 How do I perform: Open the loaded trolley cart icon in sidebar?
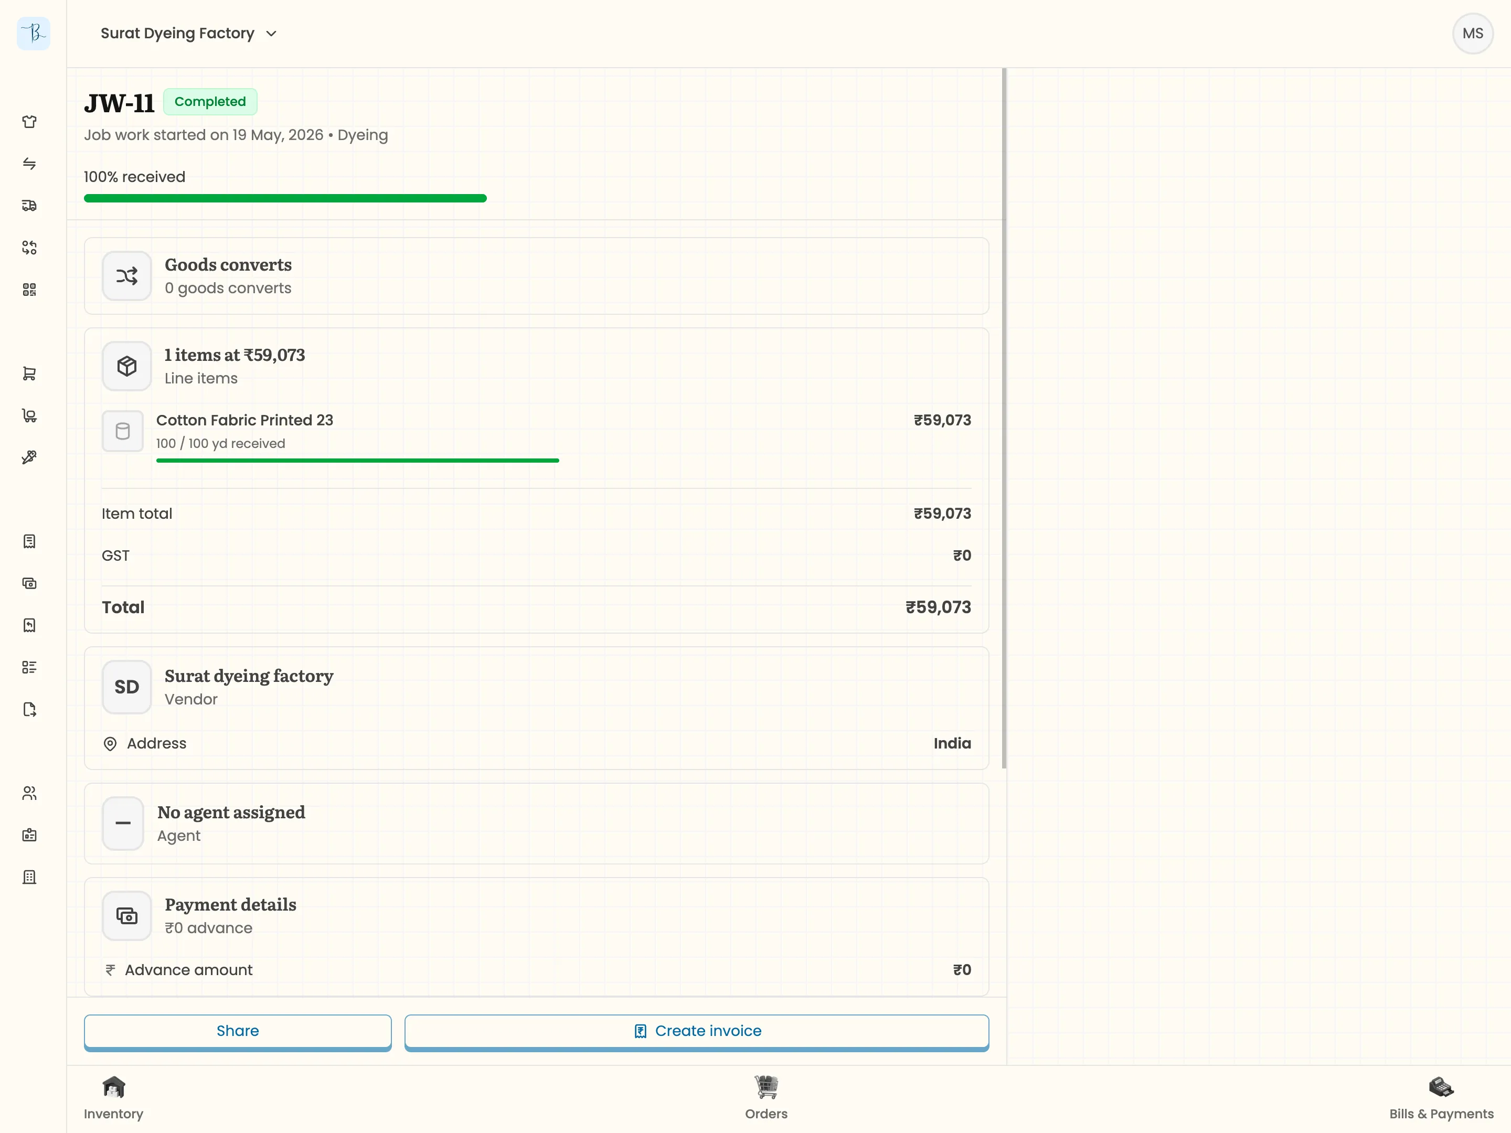coord(29,416)
